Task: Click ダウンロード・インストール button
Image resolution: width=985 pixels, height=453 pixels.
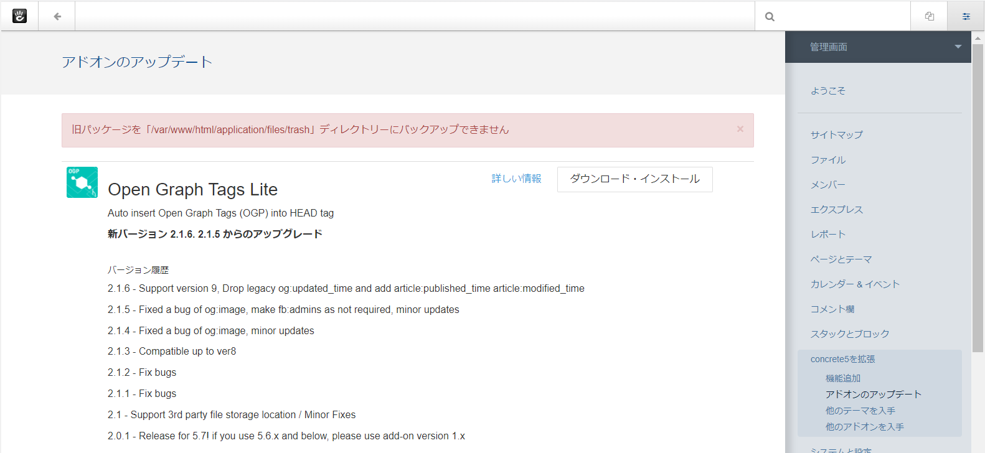Action: coord(634,179)
